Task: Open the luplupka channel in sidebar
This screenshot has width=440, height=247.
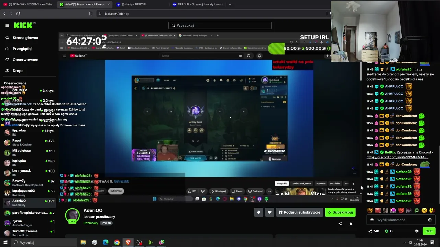Action: 29,162
